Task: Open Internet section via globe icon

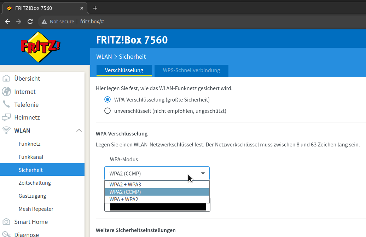Action: 7,91
